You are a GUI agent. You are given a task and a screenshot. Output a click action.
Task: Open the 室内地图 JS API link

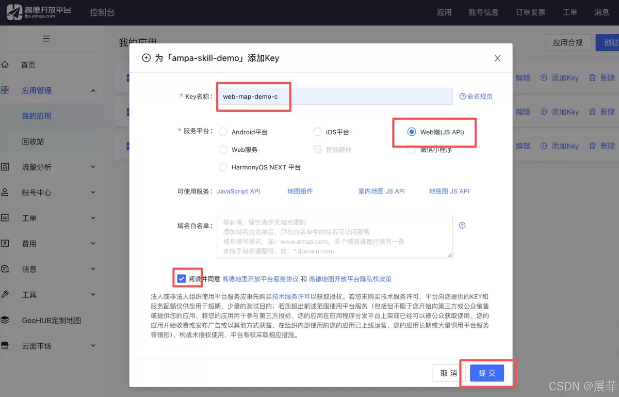382,191
